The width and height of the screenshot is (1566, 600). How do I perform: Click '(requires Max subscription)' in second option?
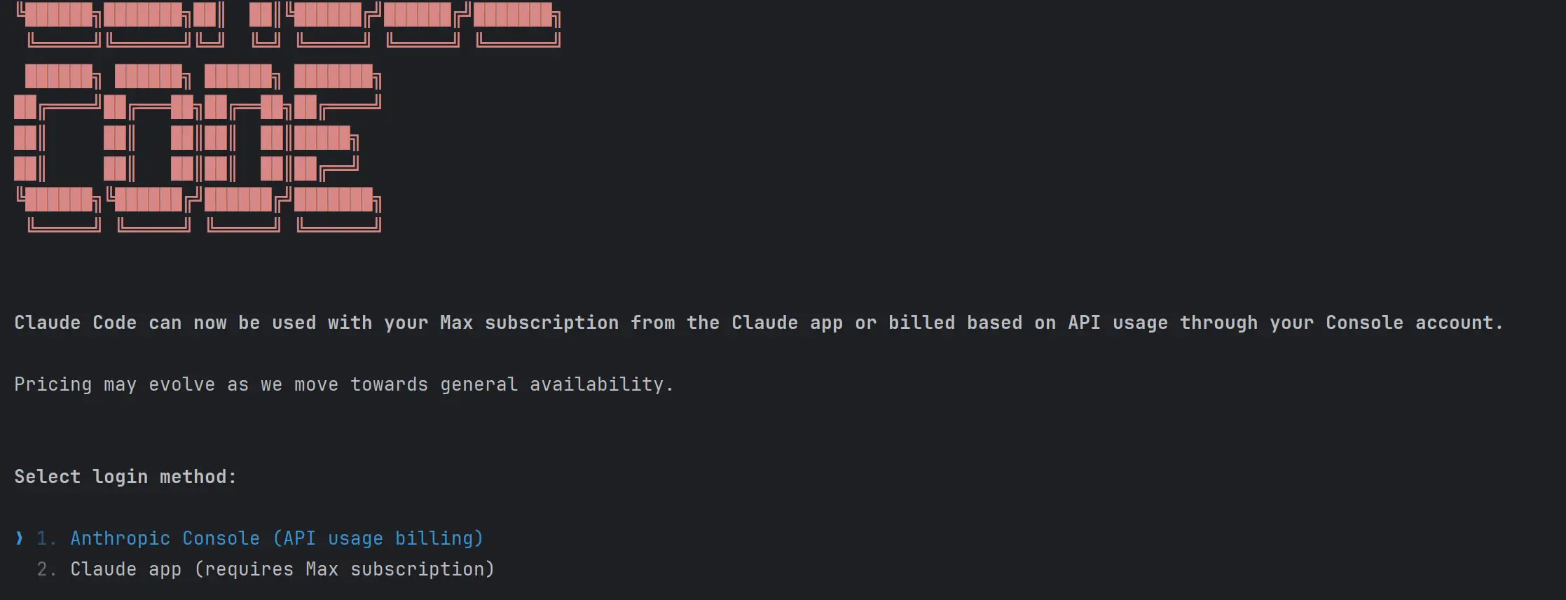click(344, 569)
